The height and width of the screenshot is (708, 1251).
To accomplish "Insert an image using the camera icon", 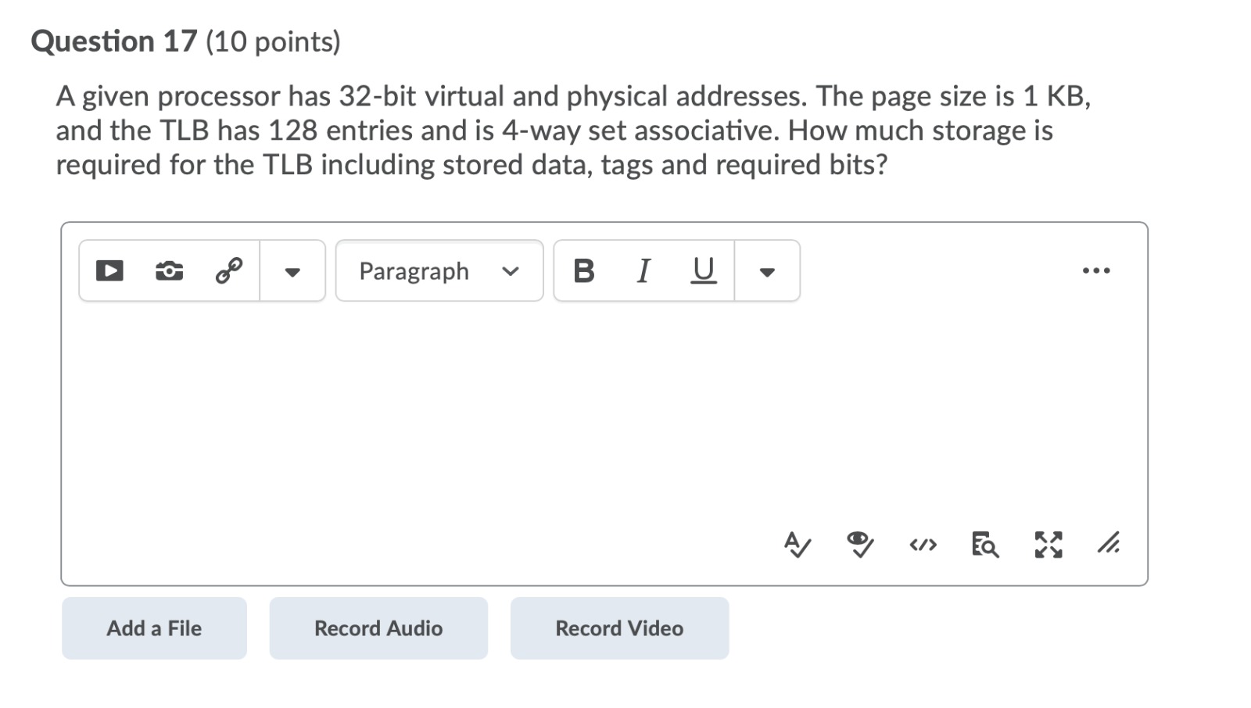I will 168,270.
